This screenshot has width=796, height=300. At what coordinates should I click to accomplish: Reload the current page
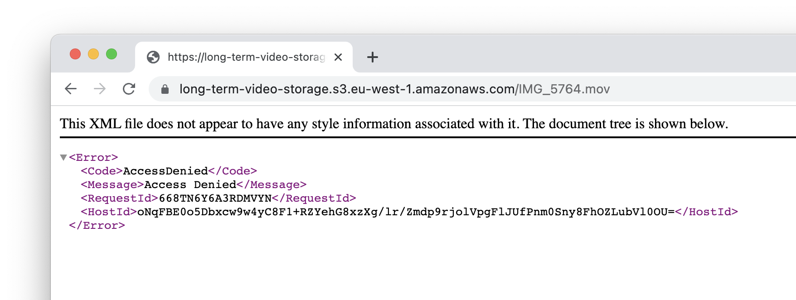tap(129, 89)
